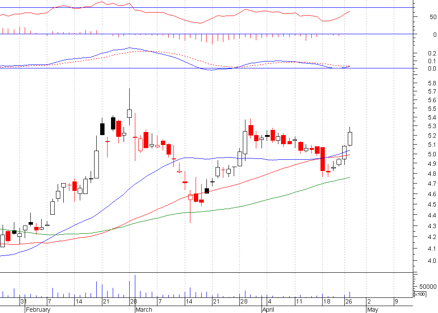Click the 26 date label
Screen dimensions: 438x313
click(x=348, y=302)
